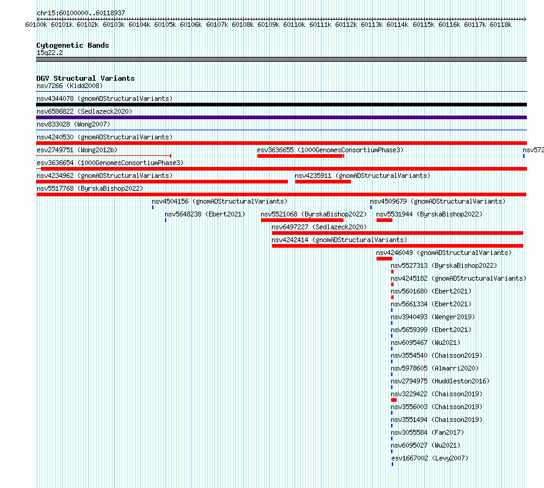544x488 pixels.
Task: Open nsv833028 (Wong2007) variant entry
Action: click(x=73, y=124)
